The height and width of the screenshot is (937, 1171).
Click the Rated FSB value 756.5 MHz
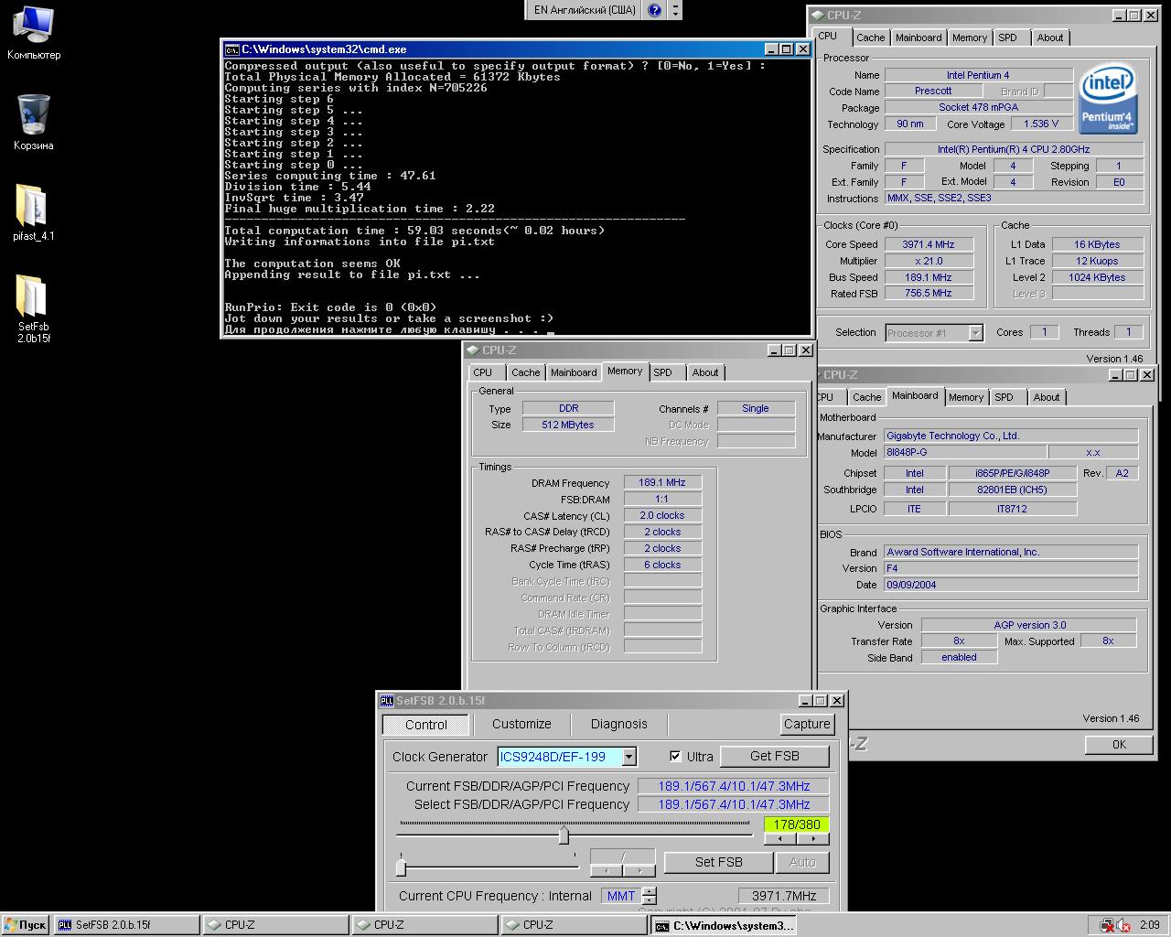coord(928,293)
